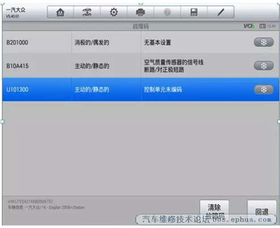Clear fault codes with 清除故障码 button
This screenshot has height=228, width=280.
[214, 212]
